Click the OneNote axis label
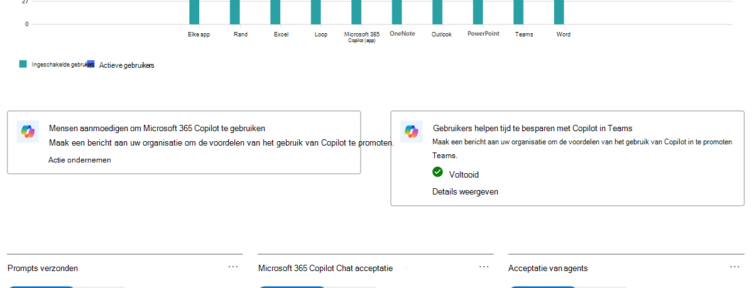754x288 pixels. tap(402, 34)
